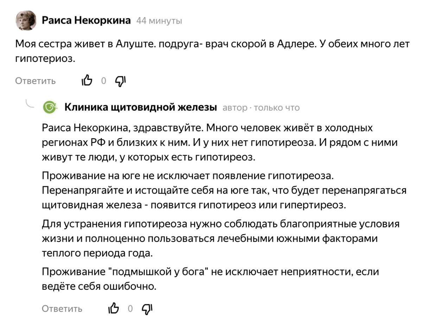422x321 pixels.
Task: Click the like counter showing 0
Action: 103,81
